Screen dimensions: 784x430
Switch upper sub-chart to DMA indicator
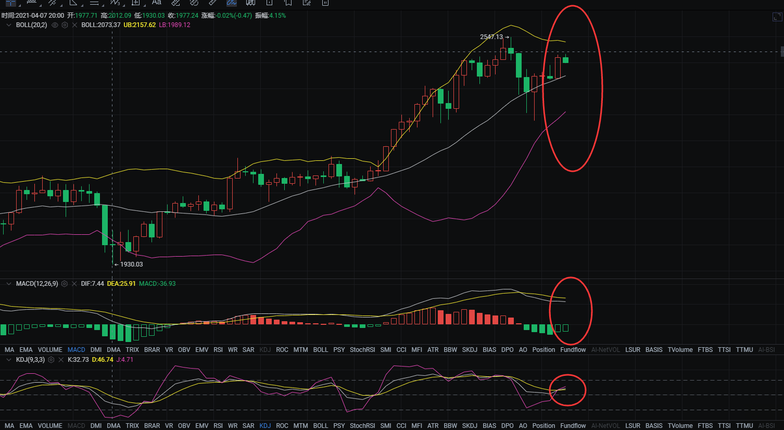tap(113, 350)
